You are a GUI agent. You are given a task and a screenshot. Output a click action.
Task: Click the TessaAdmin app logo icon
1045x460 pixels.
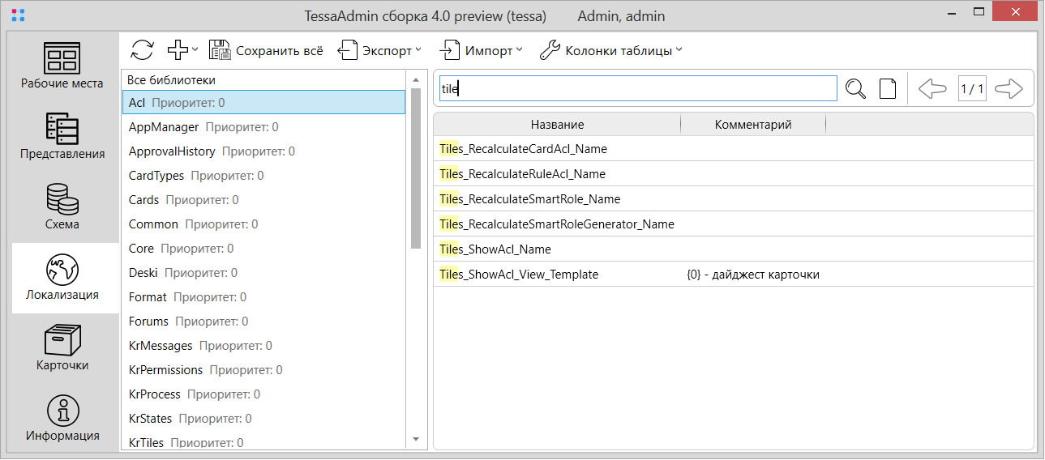click(18, 15)
